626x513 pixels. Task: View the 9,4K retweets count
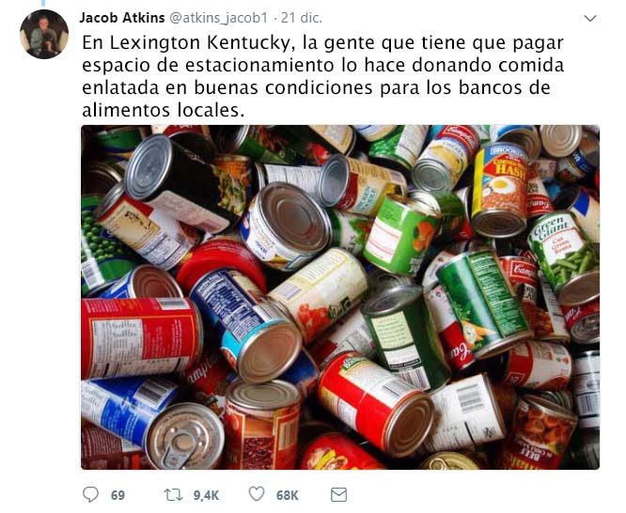(x=206, y=495)
